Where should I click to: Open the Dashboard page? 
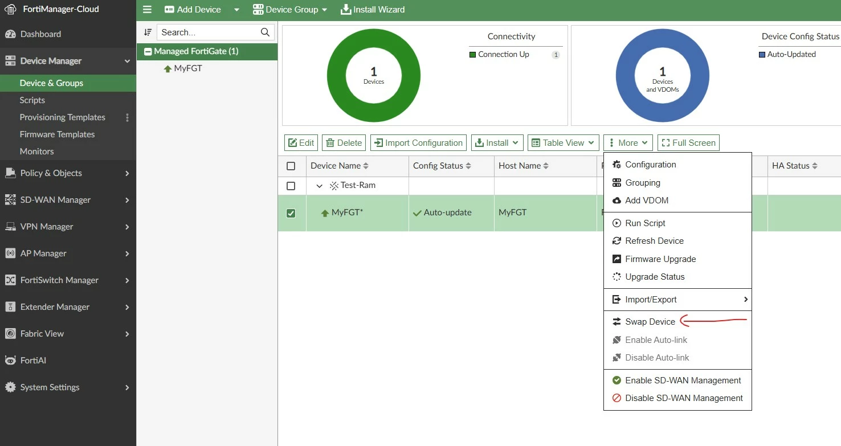pyautogui.click(x=40, y=34)
